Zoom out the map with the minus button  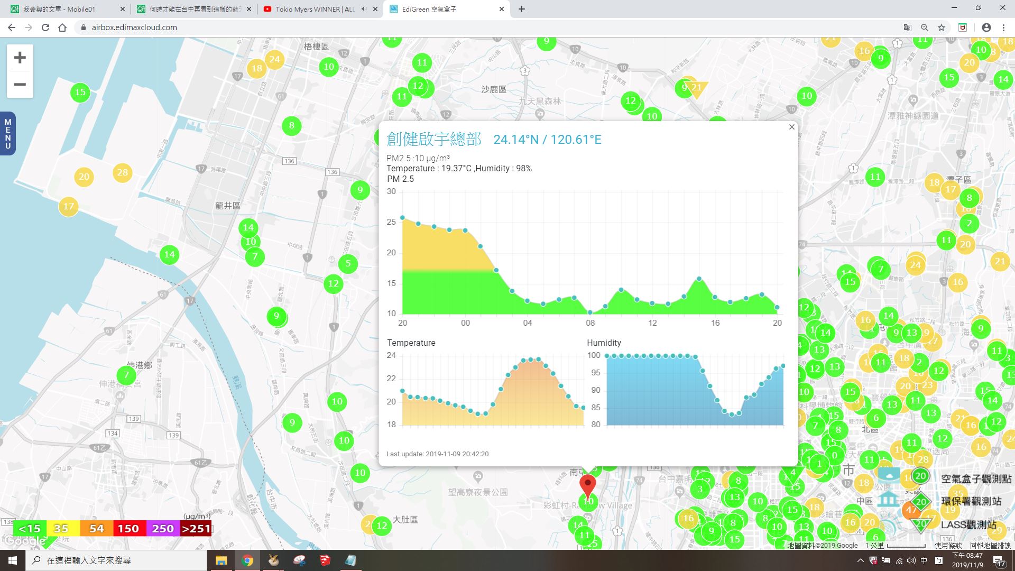click(20, 85)
